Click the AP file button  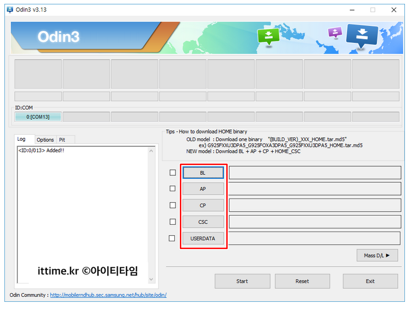click(203, 189)
